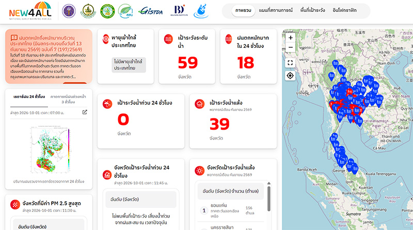
Task: Click the NEW4ALL logo
Action: pos(30,11)
